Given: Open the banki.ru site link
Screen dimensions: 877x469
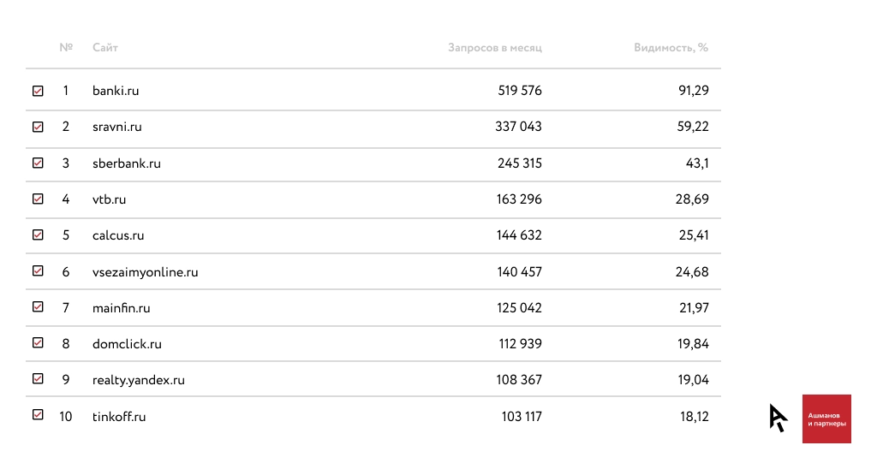Looking at the screenshot, I should tap(116, 91).
